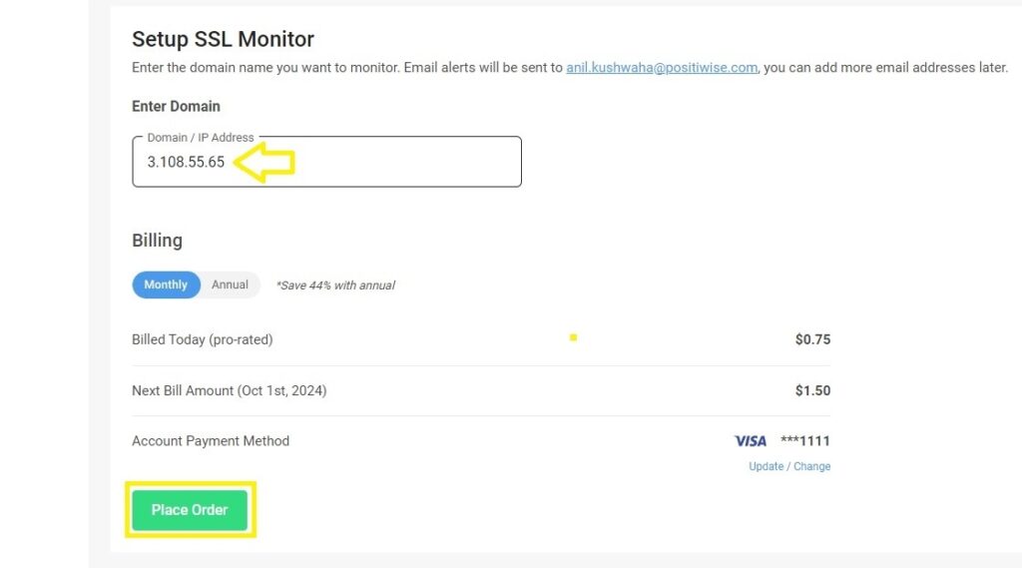Click the masked card number ***1111
The image size is (1022, 568).
805,441
